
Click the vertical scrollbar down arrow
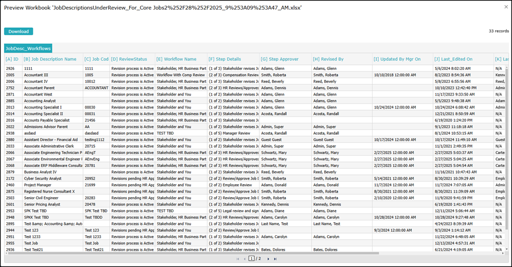point(506,249)
